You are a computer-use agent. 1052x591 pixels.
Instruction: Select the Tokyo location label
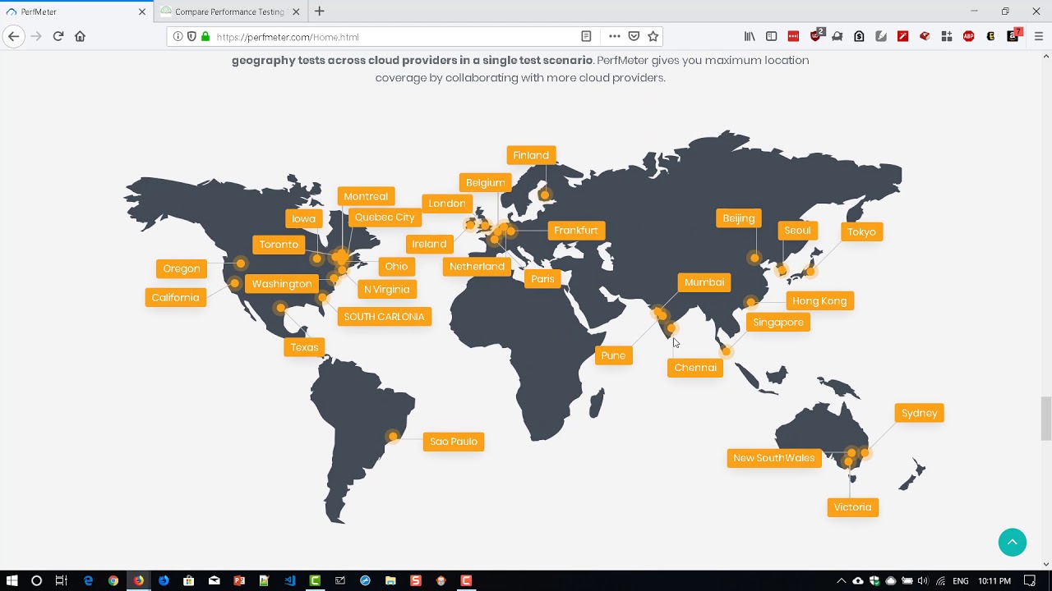coord(861,231)
